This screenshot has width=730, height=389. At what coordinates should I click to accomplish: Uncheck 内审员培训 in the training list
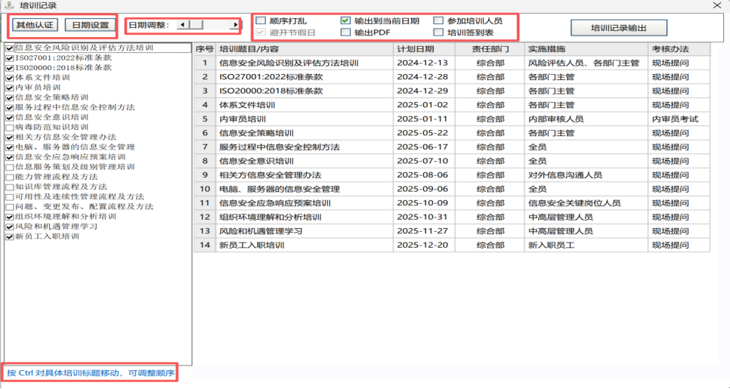(9, 88)
